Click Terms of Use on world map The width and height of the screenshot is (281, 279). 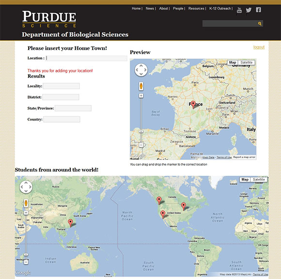260,274
